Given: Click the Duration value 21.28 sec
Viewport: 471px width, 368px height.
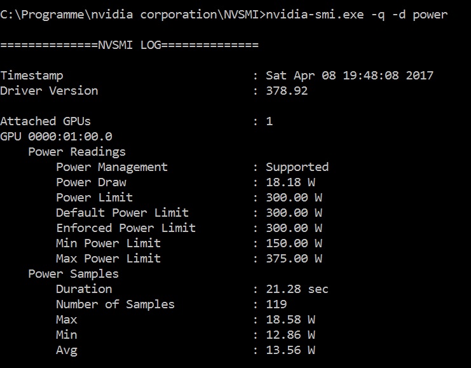Looking at the screenshot, I should point(297,289).
